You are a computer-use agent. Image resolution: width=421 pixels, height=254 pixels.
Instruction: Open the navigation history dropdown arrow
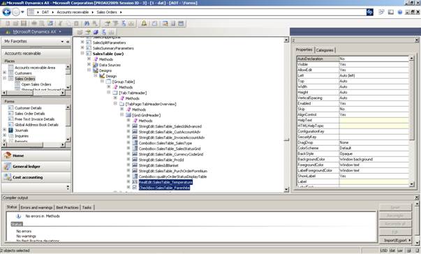(x=22, y=12)
